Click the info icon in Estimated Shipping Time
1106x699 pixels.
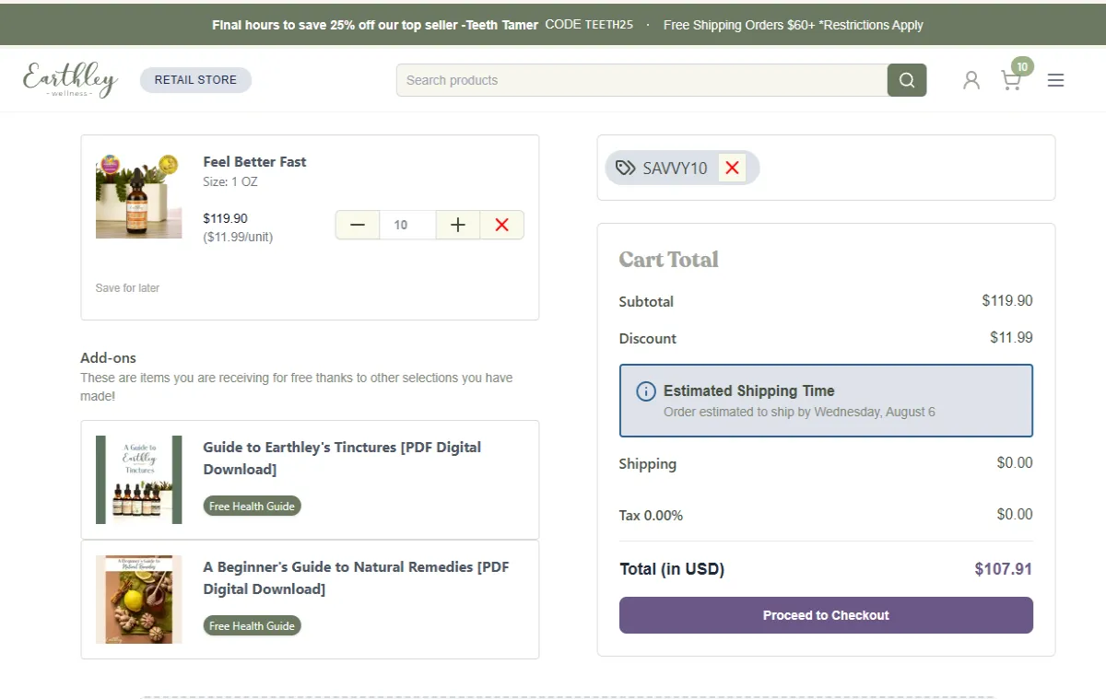[x=644, y=390]
